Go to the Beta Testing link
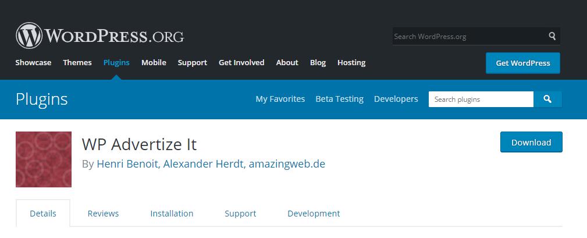 point(339,99)
